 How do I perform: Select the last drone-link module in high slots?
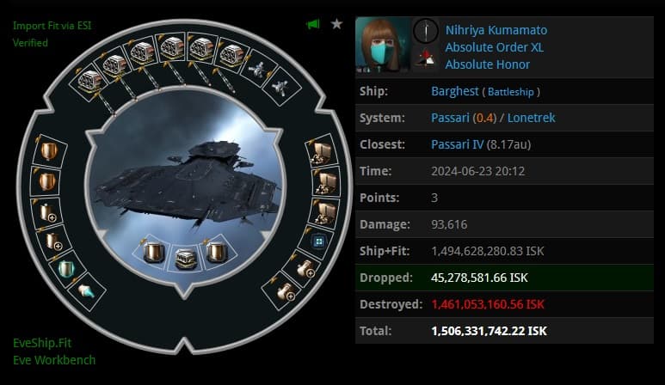click(x=280, y=88)
